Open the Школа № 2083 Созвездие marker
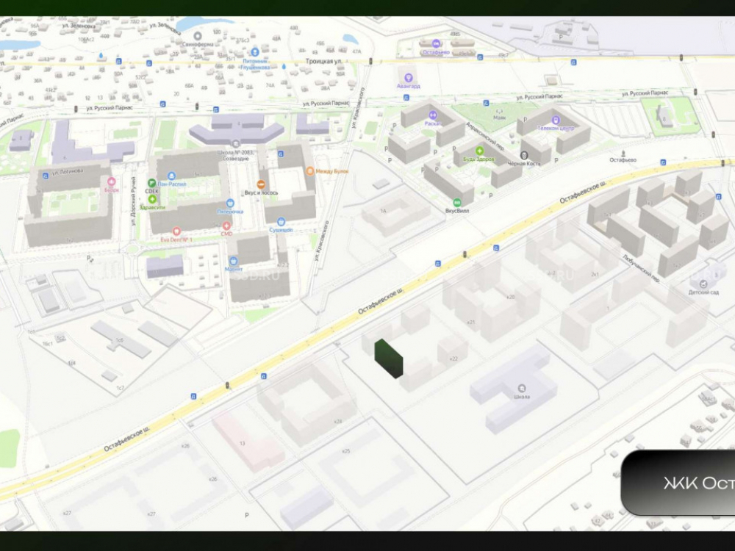The width and height of the screenshot is (735, 551). [235, 142]
